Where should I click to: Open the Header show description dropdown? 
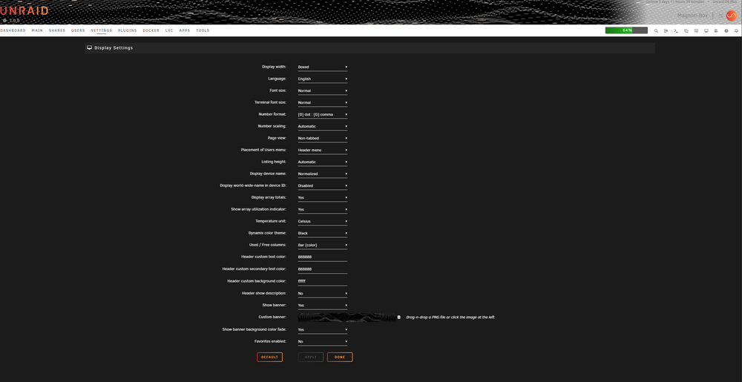322,294
